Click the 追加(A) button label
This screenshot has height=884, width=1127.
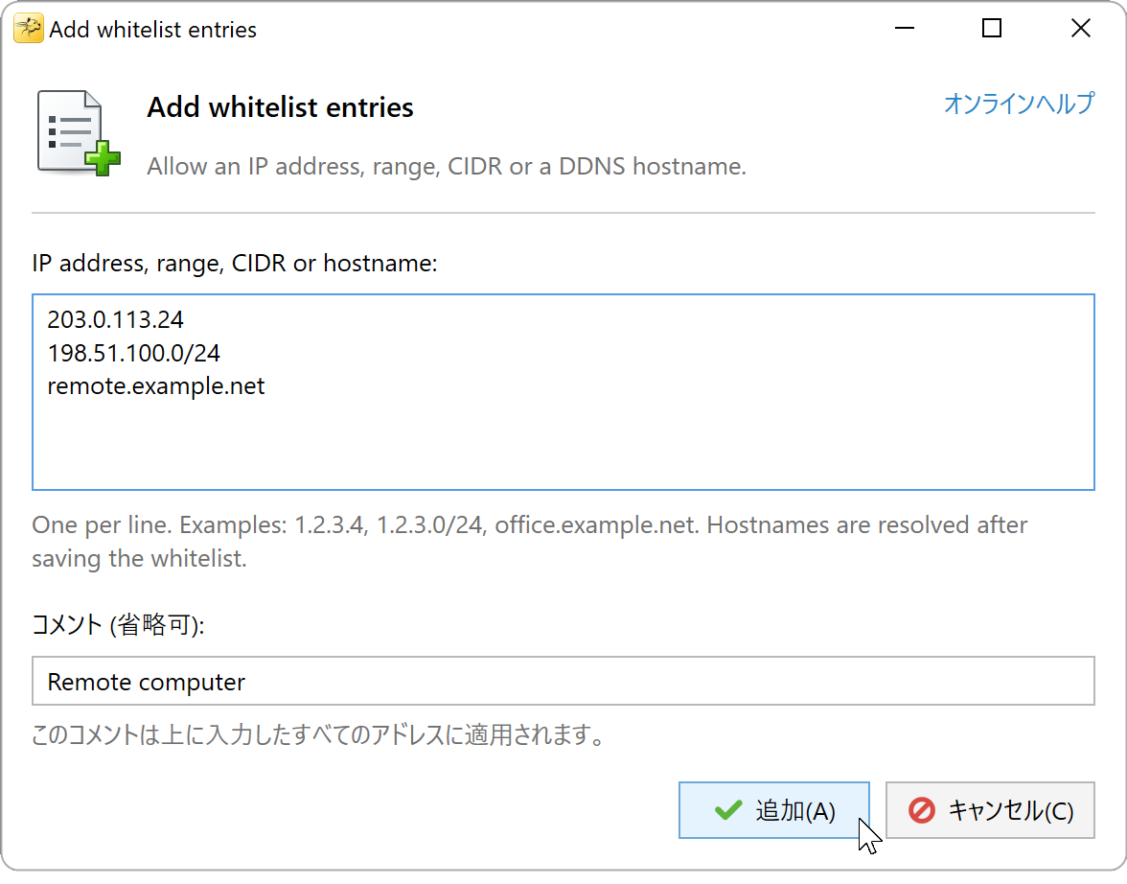795,810
